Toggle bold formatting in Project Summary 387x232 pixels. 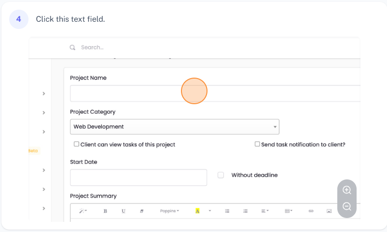tap(105, 211)
